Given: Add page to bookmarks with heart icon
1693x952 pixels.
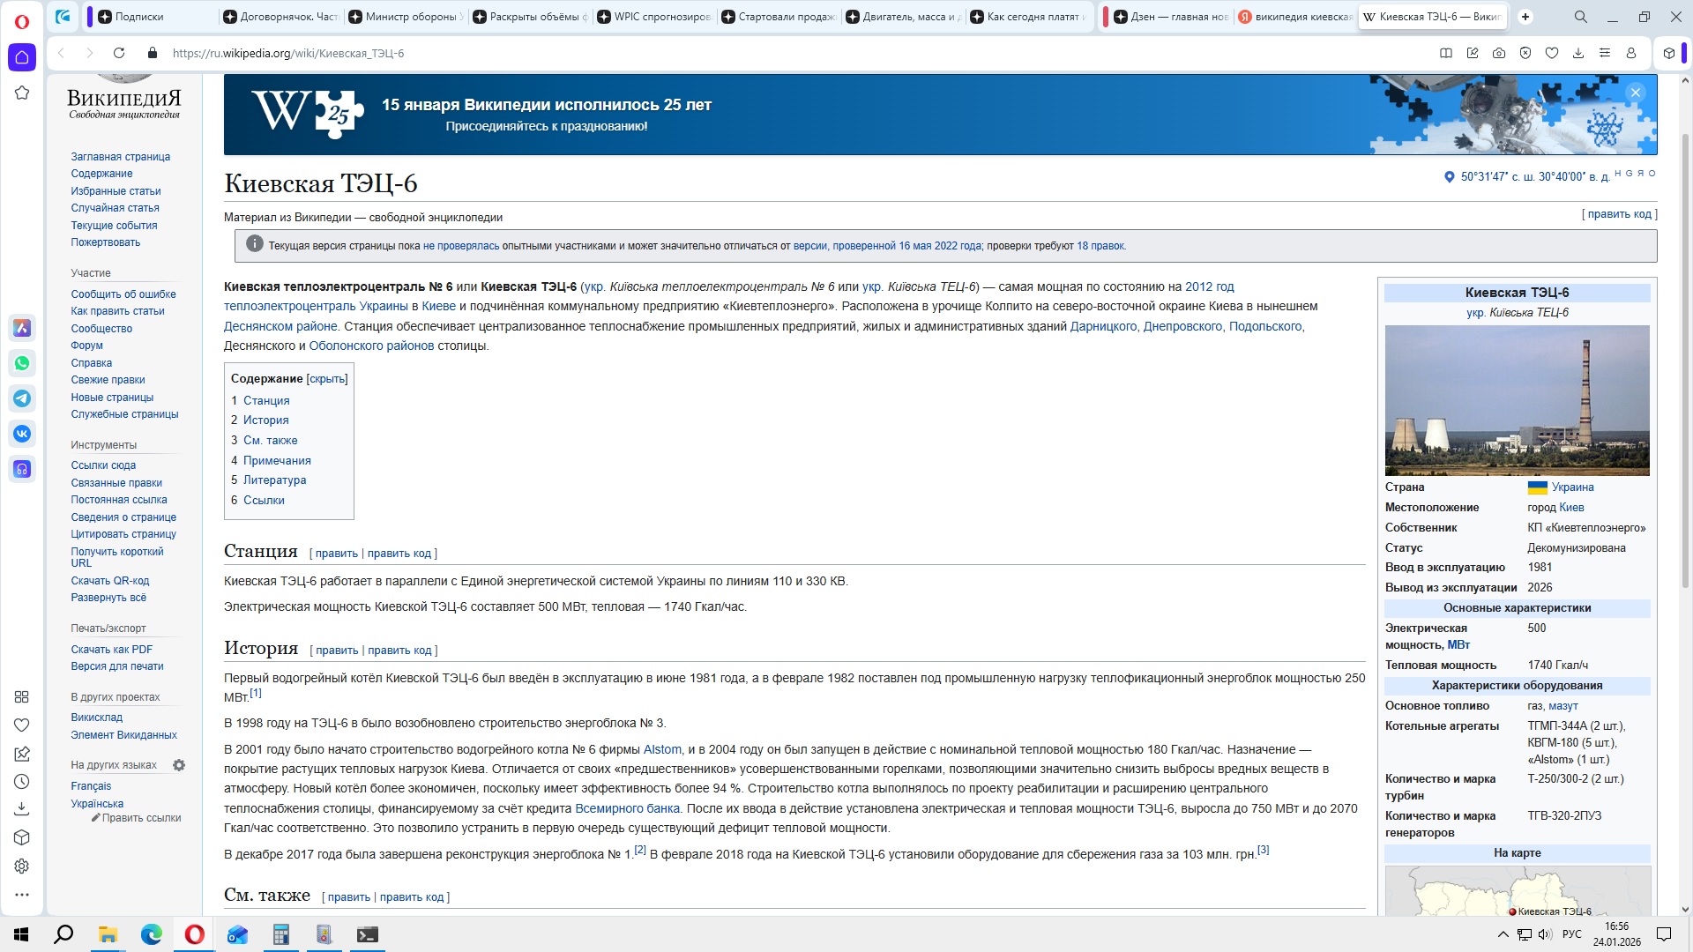Looking at the screenshot, I should [x=1552, y=53].
